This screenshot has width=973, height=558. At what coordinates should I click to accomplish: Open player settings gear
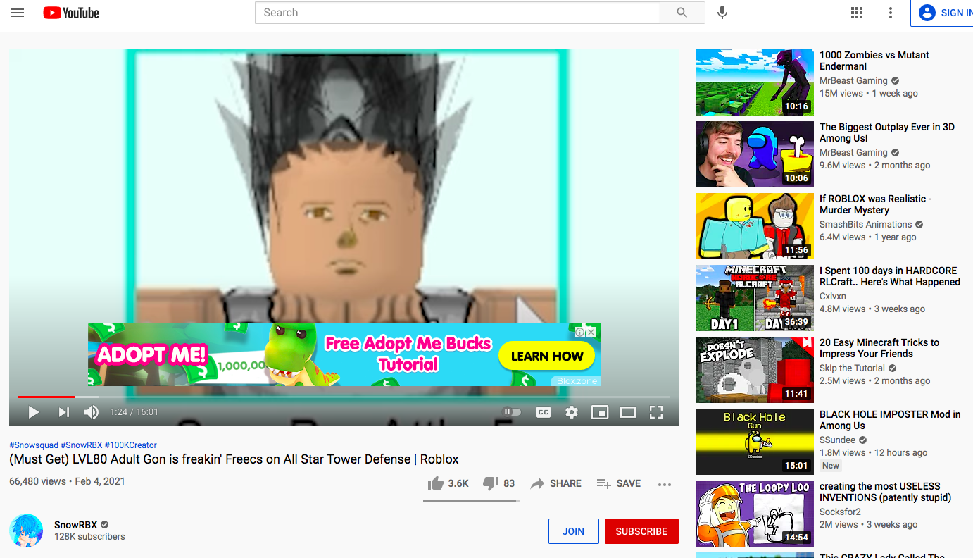pyautogui.click(x=572, y=412)
